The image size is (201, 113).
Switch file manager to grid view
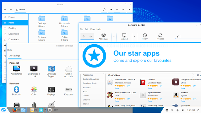point(117,10)
